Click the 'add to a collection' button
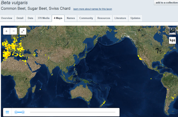The height and width of the screenshot is (117, 178). pyautogui.click(x=166, y=3)
